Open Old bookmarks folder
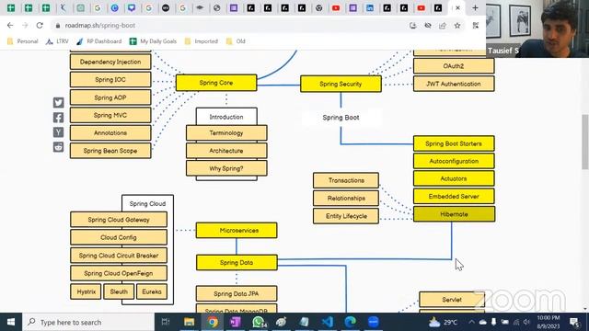Viewport: 589px width, 331px height. 236,41
